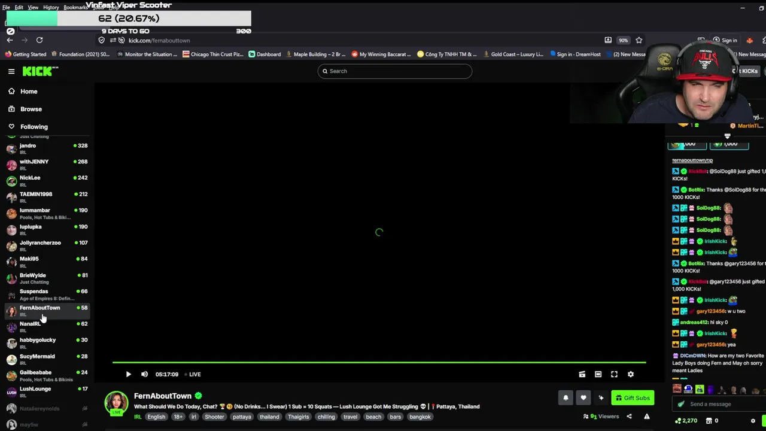Click the browser Sign in button
Image resolution: width=766 pixels, height=431 pixels.
click(x=725, y=40)
